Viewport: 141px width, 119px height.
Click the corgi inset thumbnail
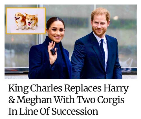pos(26,21)
